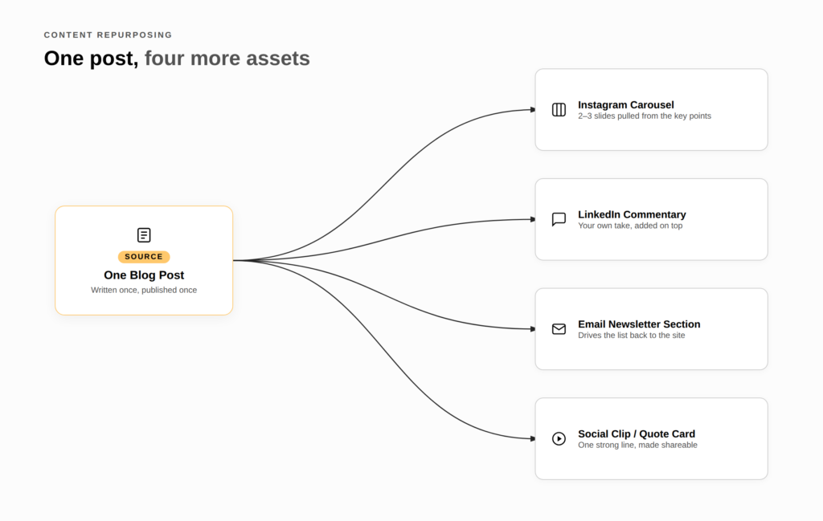823x521 pixels.
Task: Click the LinkedIn Commentary speech bubble icon
Action: coord(559,219)
